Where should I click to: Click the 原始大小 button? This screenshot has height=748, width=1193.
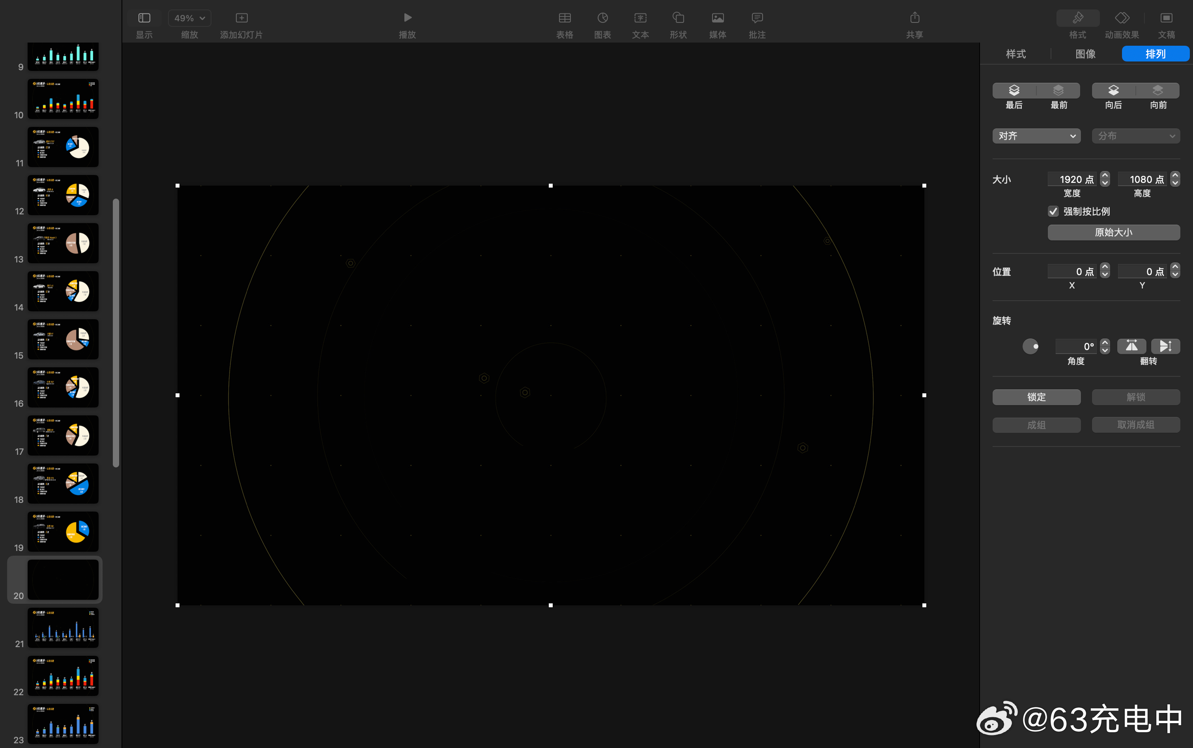(x=1113, y=232)
